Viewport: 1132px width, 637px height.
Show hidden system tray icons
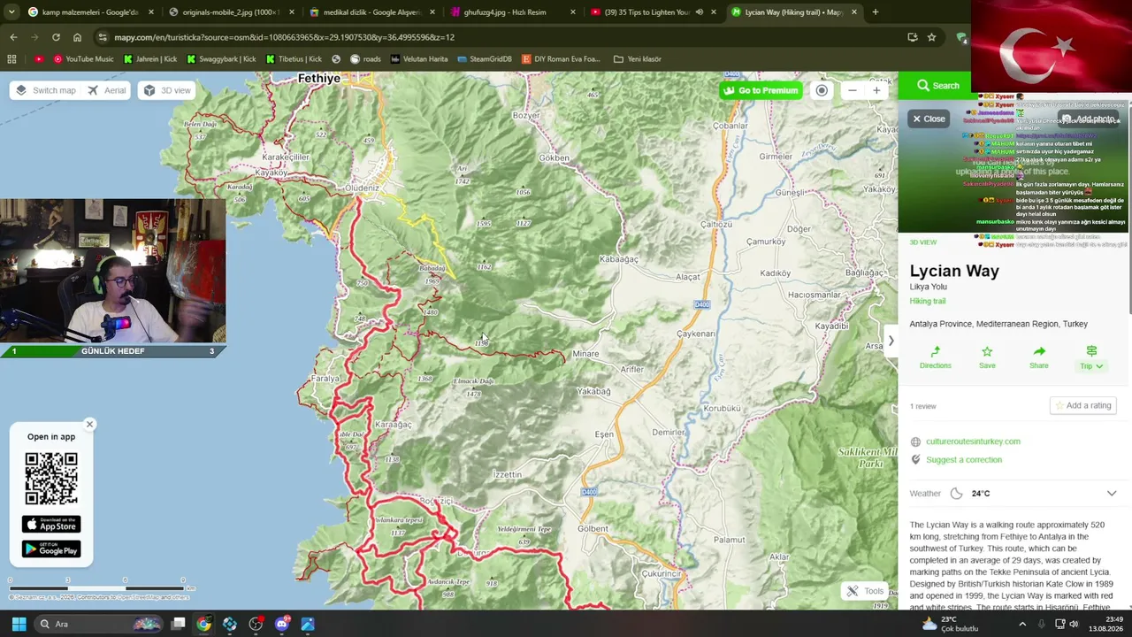coord(1022,624)
